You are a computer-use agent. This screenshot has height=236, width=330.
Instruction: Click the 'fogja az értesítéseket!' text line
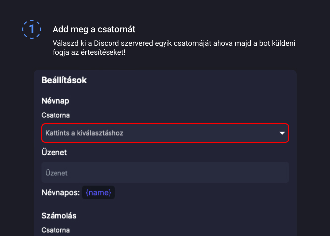[89, 52]
